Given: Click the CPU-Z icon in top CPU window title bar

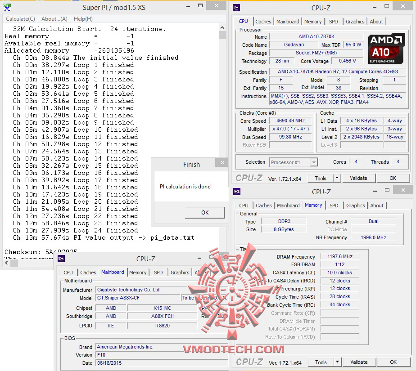Looking at the screenshot, I should tap(236, 8).
